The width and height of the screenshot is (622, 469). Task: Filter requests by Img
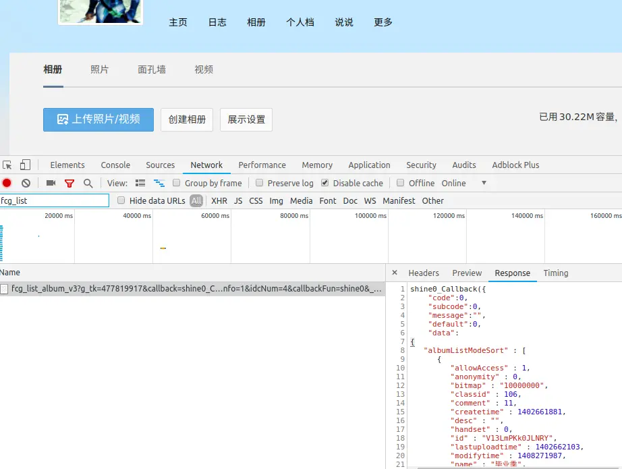(x=276, y=201)
